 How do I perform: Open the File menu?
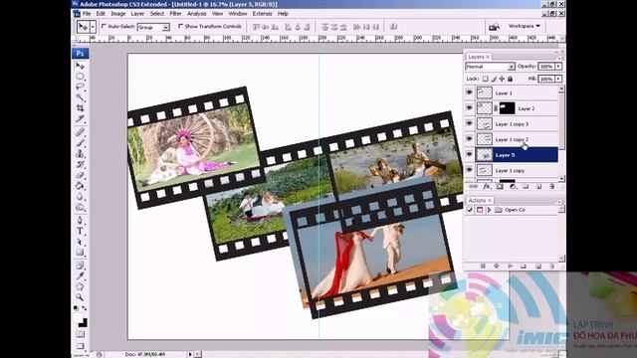click(87, 13)
